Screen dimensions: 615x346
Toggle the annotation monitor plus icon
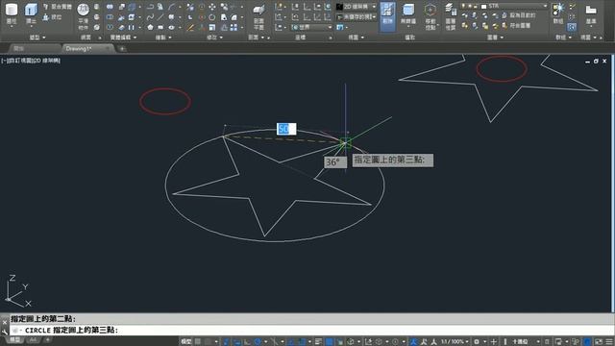pos(494,342)
